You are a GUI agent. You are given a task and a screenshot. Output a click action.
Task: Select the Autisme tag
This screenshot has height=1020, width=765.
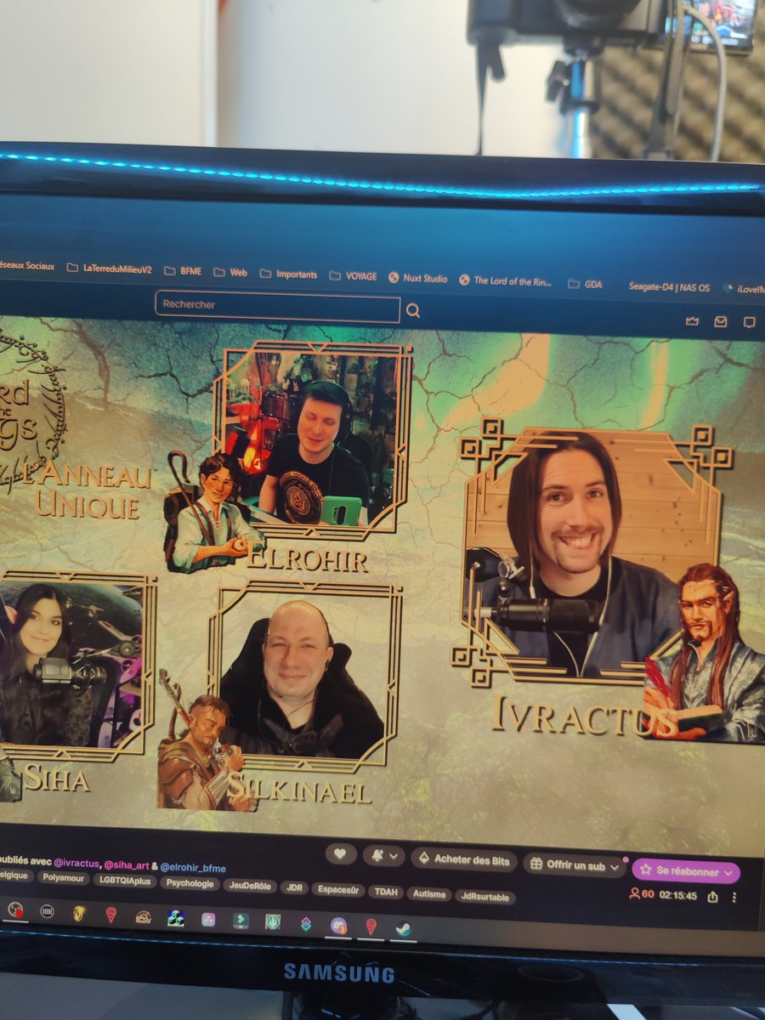pos(428,893)
